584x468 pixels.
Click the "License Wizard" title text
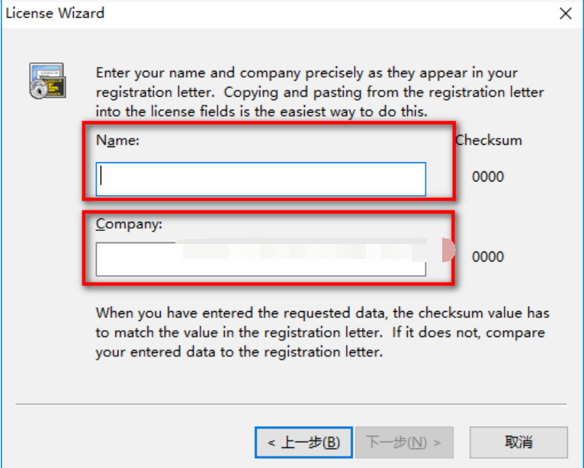[x=55, y=14]
